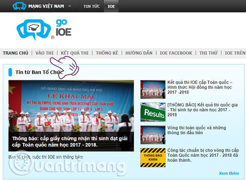Read Kết quả thi IOE cấp Toàn quốc article
This screenshot has height=180, width=246.
(x=200, y=87)
